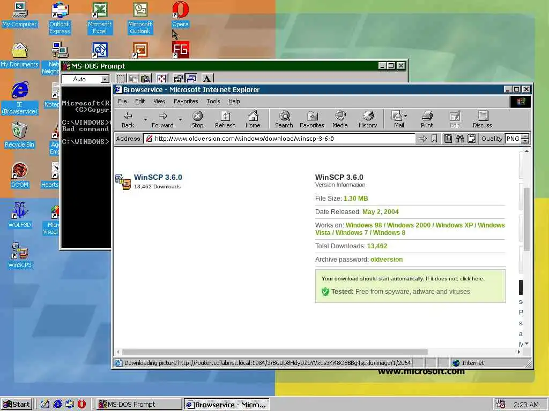Viewport: 549px width, 411px height.
Task: Toggle full screen in the MS-DOS Prompt toolbar
Action: click(161, 79)
